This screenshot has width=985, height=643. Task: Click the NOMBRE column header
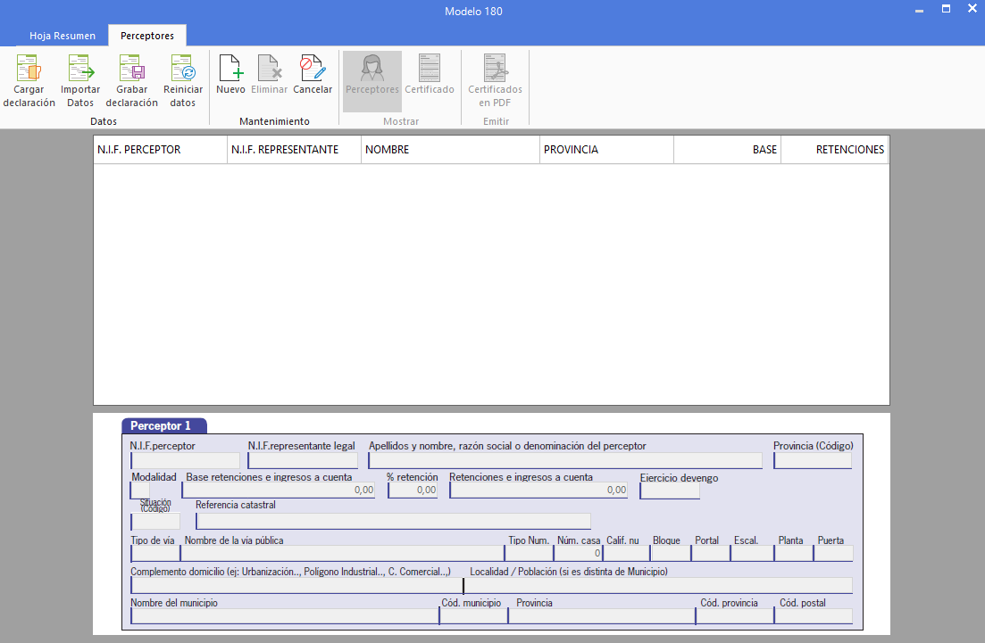click(450, 150)
